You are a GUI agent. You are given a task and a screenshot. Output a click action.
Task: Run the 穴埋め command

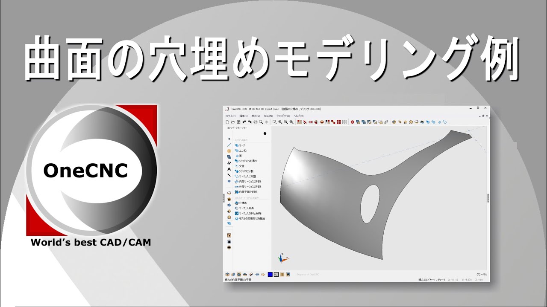pyautogui.click(x=240, y=203)
